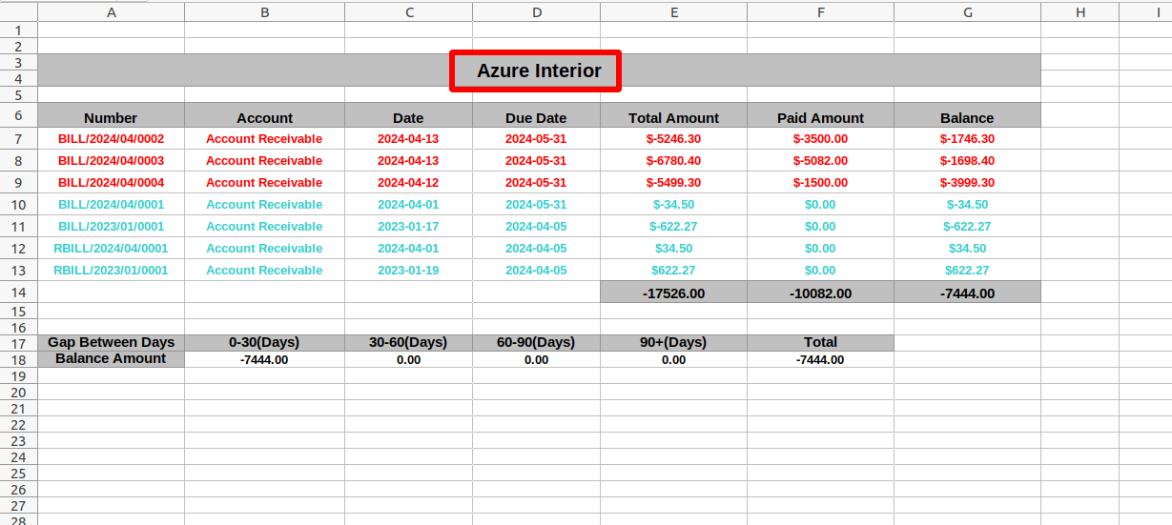This screenshot has height=525, width=1172.
Task: Select cell RBILL/2023/01/0001
Action: point(111,271)
